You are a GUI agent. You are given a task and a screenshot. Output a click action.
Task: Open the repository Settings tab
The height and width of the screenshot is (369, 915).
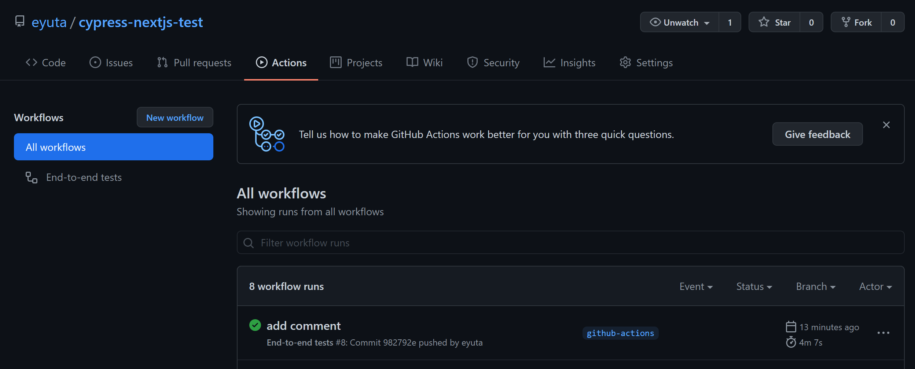point(646,63)
